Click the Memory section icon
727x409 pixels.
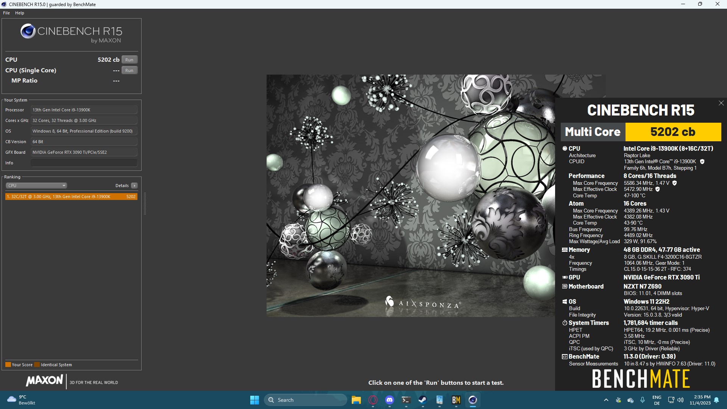(x=565, y=250)
